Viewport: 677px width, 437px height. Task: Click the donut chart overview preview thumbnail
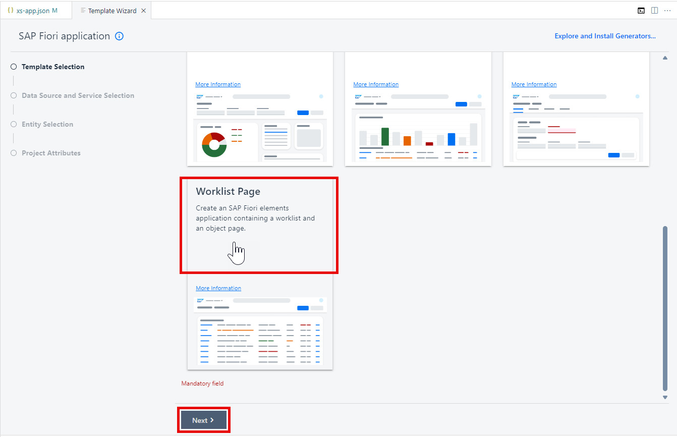point(260,127)
